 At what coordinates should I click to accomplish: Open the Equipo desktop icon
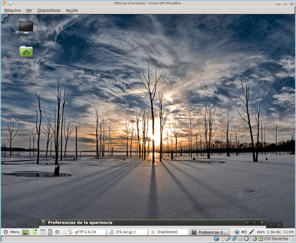click(x=26, y=27)
